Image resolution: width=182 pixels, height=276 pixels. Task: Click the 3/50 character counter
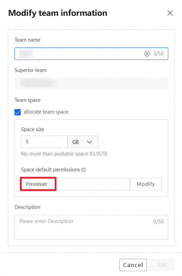pos(158,53)
